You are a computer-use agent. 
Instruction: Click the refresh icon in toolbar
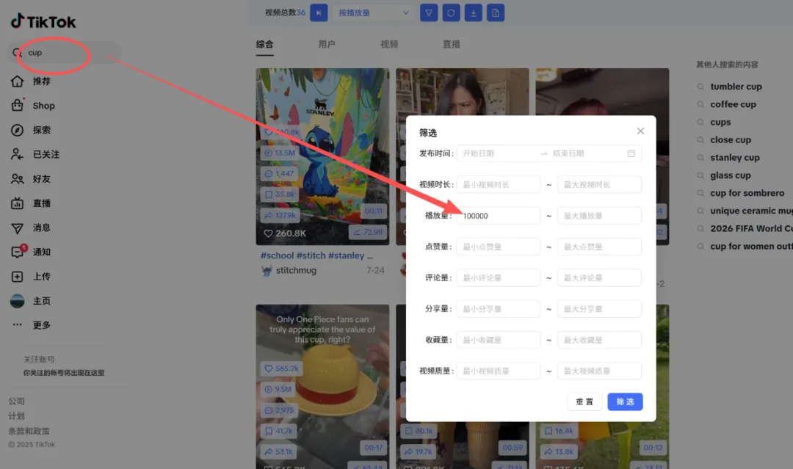[452, 12]
